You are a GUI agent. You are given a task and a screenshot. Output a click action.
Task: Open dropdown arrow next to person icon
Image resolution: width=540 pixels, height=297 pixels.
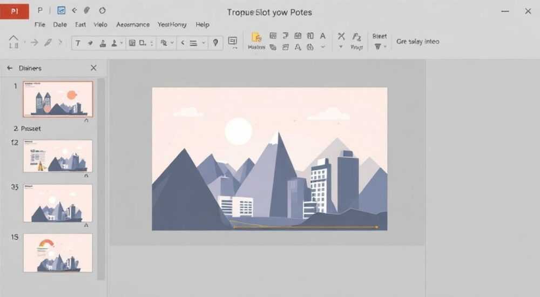tap(121, 43)
